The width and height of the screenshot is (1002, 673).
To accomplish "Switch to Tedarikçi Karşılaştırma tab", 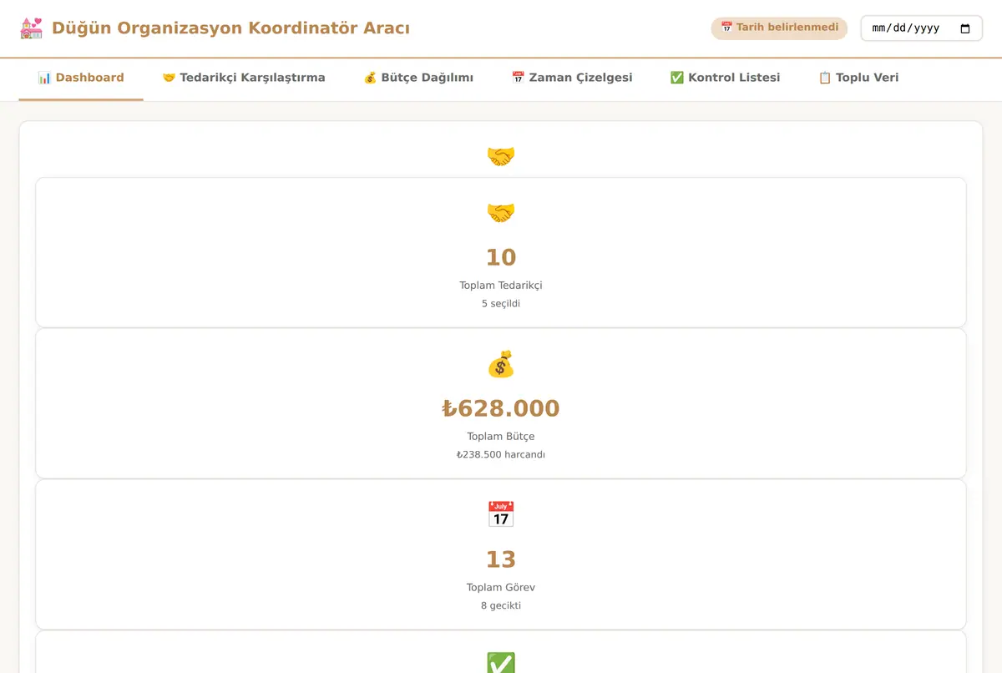I will 244,78.
